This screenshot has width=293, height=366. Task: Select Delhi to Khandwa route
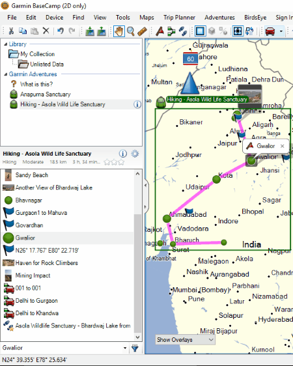click(37, 313)
